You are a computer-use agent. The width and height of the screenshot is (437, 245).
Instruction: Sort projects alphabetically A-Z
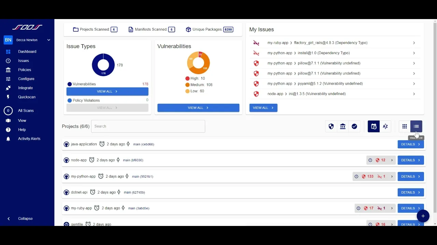point(385,127)
